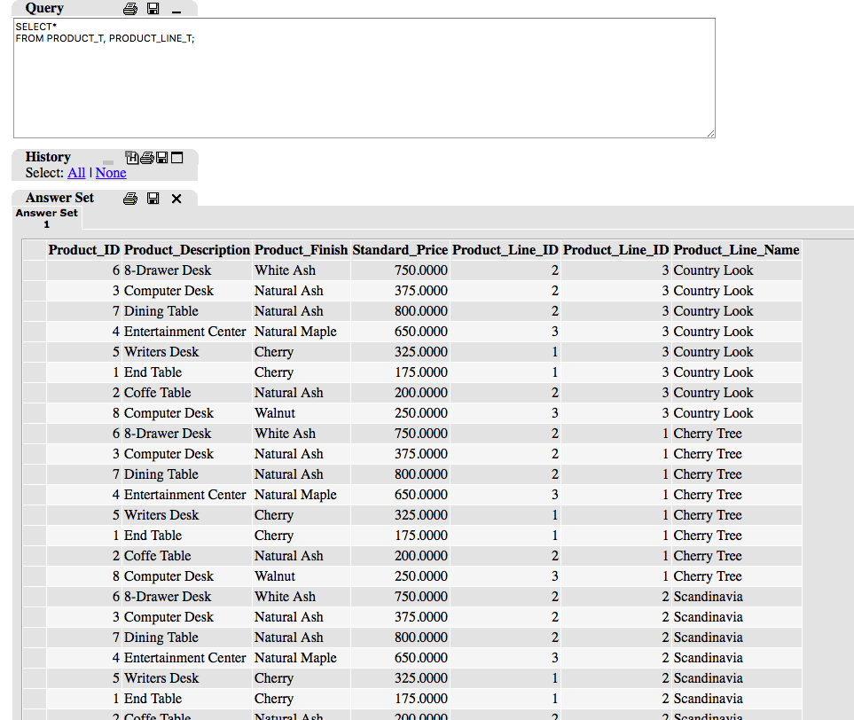
Task: Grab the query box resize handle
Action: pos(710,133)
